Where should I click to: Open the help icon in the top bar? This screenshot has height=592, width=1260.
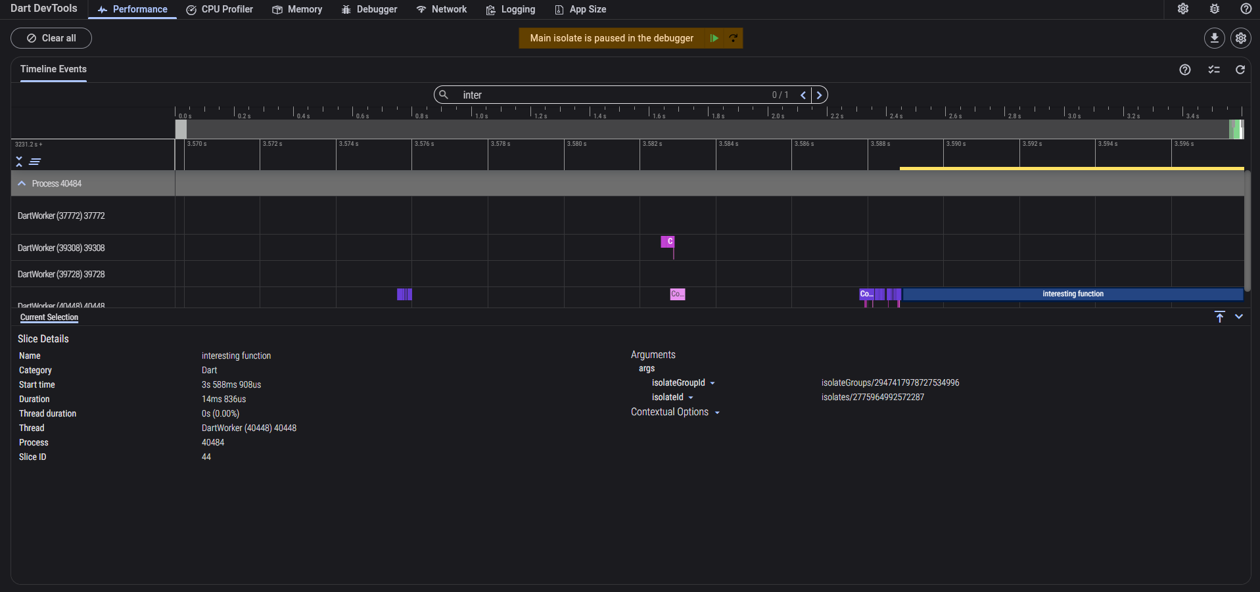(x=1246, y=9)
